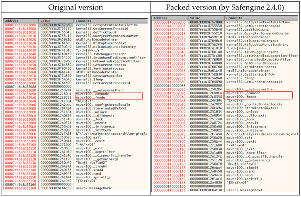Viewport: 301px width, 197px height.
Task: Click msvcr100._XcptFilter in packed table
Action: tap(246, 153)
